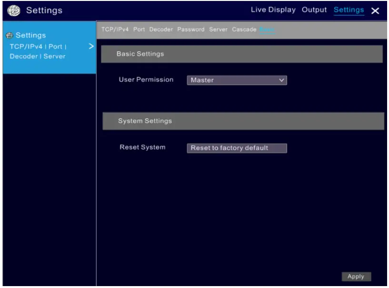The width and height of the screenshot is (389, 288).
Task: Switch to the Cascade tab
Action: (x=244, y=29)
